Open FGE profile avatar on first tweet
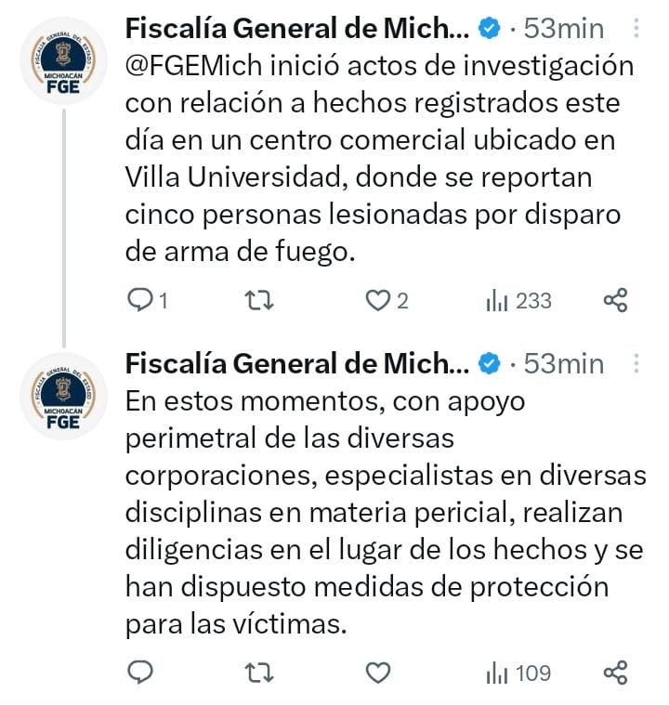The image size is (669, 706). [x=63, y=60]
